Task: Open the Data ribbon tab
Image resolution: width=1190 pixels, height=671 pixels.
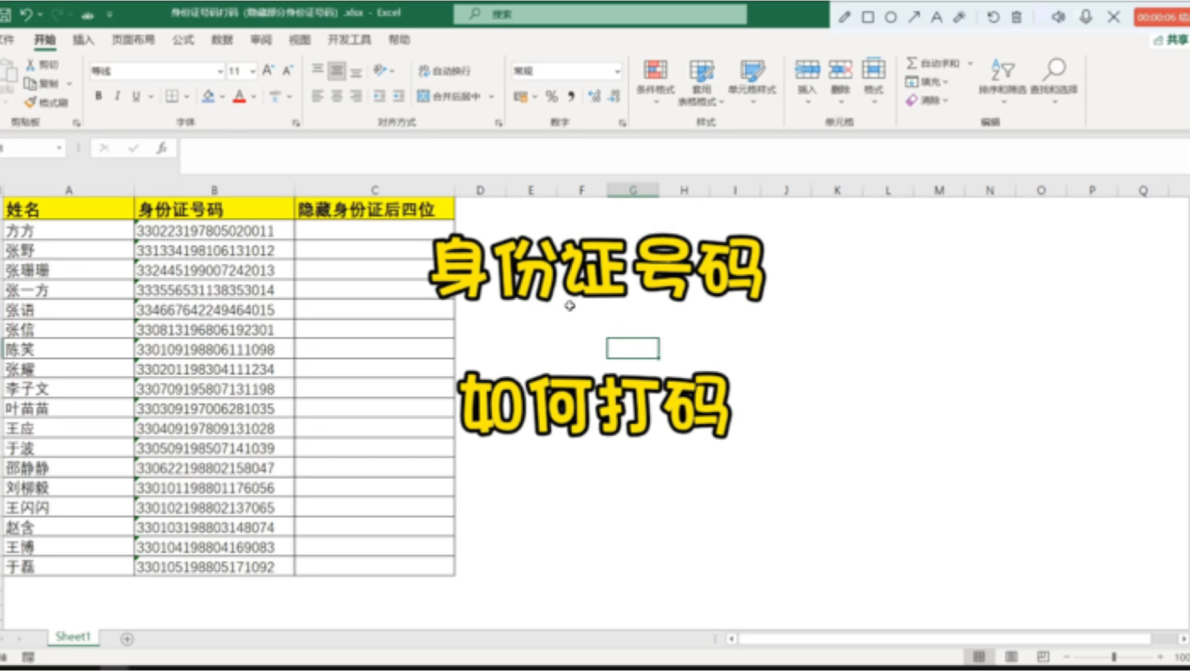Action: point(222,40)
